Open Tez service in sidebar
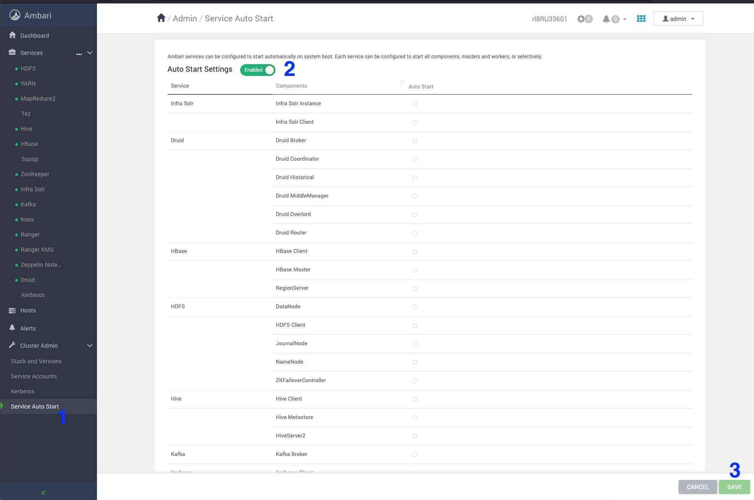This screenshot has width=754, height=500. tap(26, 114)
